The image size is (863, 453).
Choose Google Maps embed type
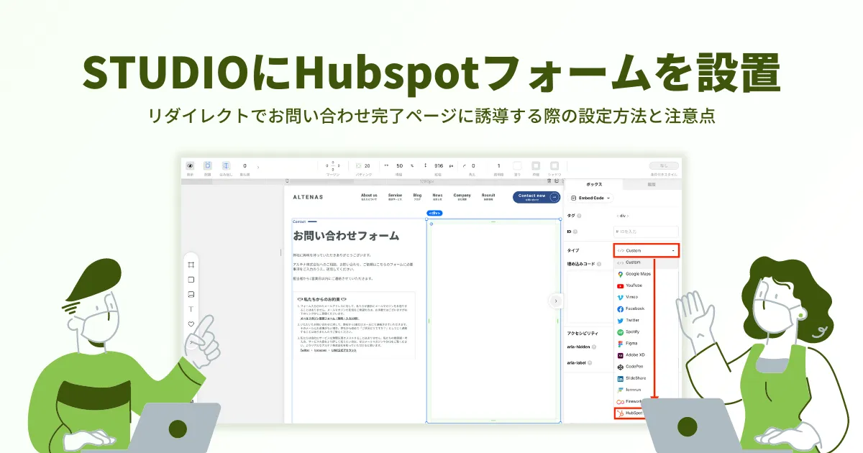(x=646, y=274)
